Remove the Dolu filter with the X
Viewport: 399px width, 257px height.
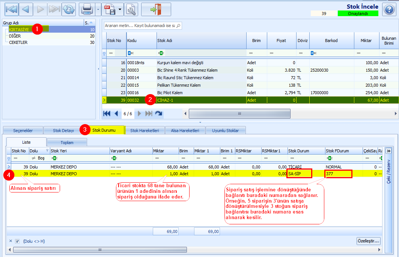click(11, 241)
